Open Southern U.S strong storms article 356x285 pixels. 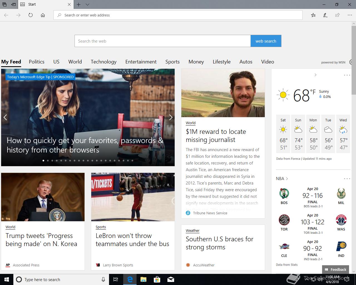(x=219, y=243)
